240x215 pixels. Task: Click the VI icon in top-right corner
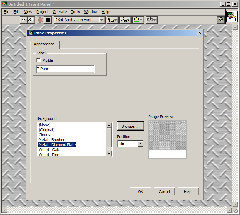(x=232, y=16)
